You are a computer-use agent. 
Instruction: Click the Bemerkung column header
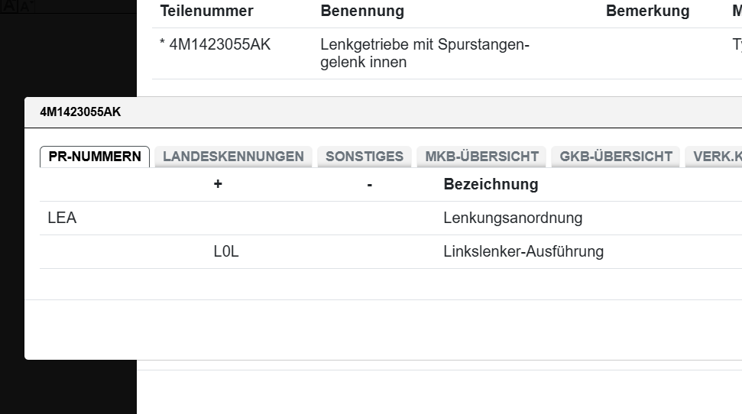tap(647, 11)
